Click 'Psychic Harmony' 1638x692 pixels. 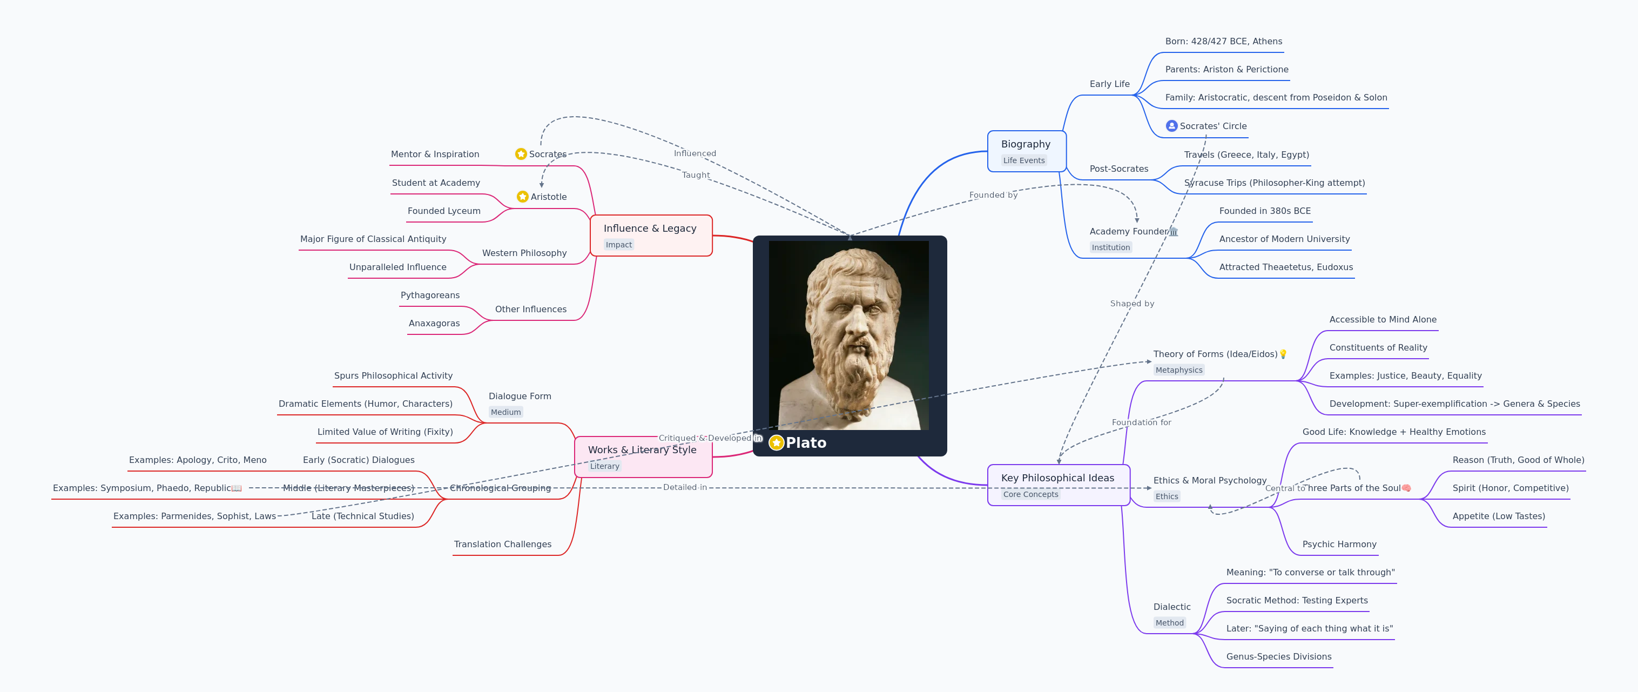(1339, 545)
